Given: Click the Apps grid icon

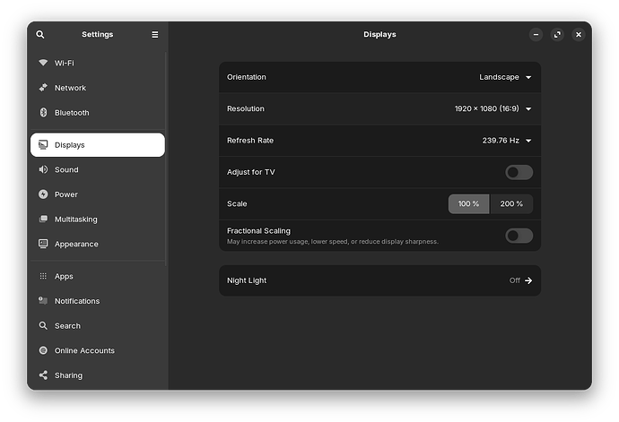Looking at the screenshot, I should 43,276.
